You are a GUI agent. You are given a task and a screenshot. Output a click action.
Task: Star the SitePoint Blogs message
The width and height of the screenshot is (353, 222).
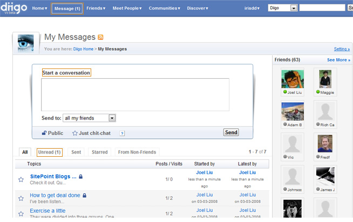pyautogui.click(x=21, y=179)
